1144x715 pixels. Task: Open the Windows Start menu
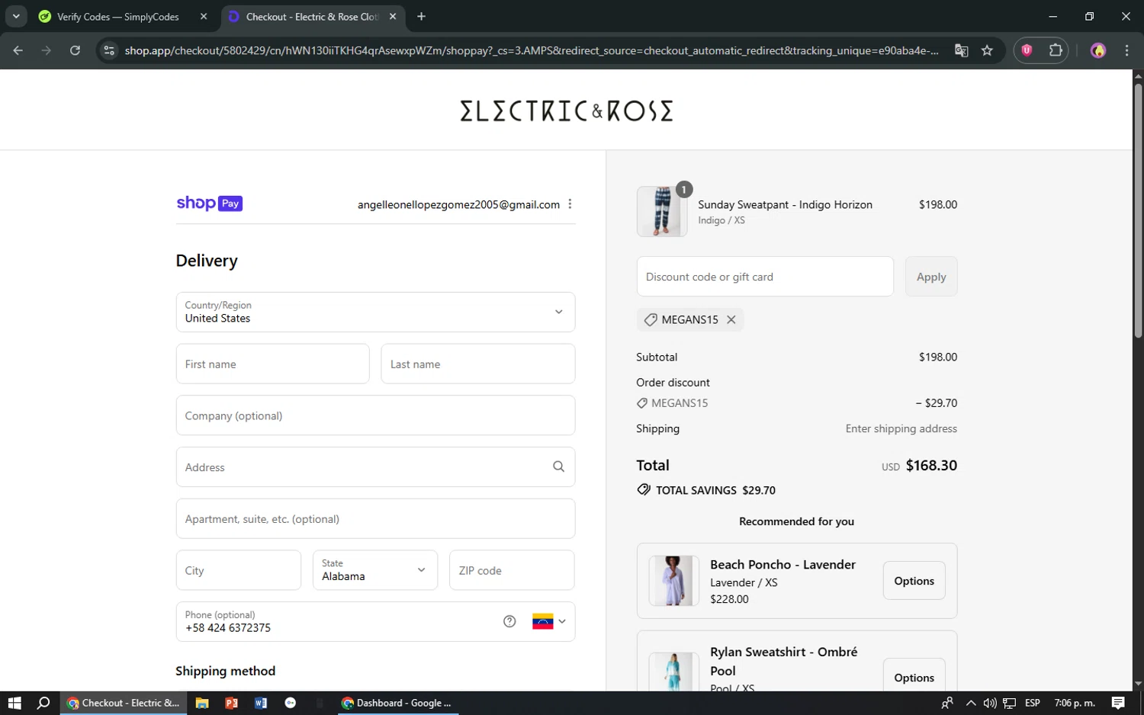click(x=14, y=703)
